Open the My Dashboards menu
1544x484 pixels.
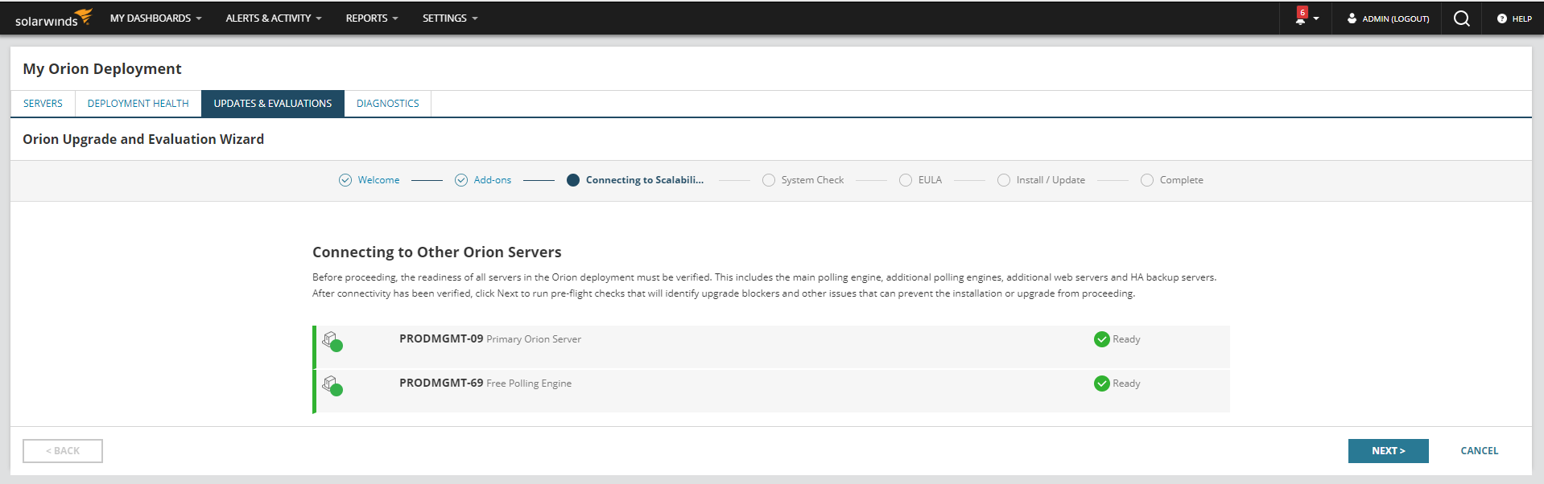(x=155, y=18)
